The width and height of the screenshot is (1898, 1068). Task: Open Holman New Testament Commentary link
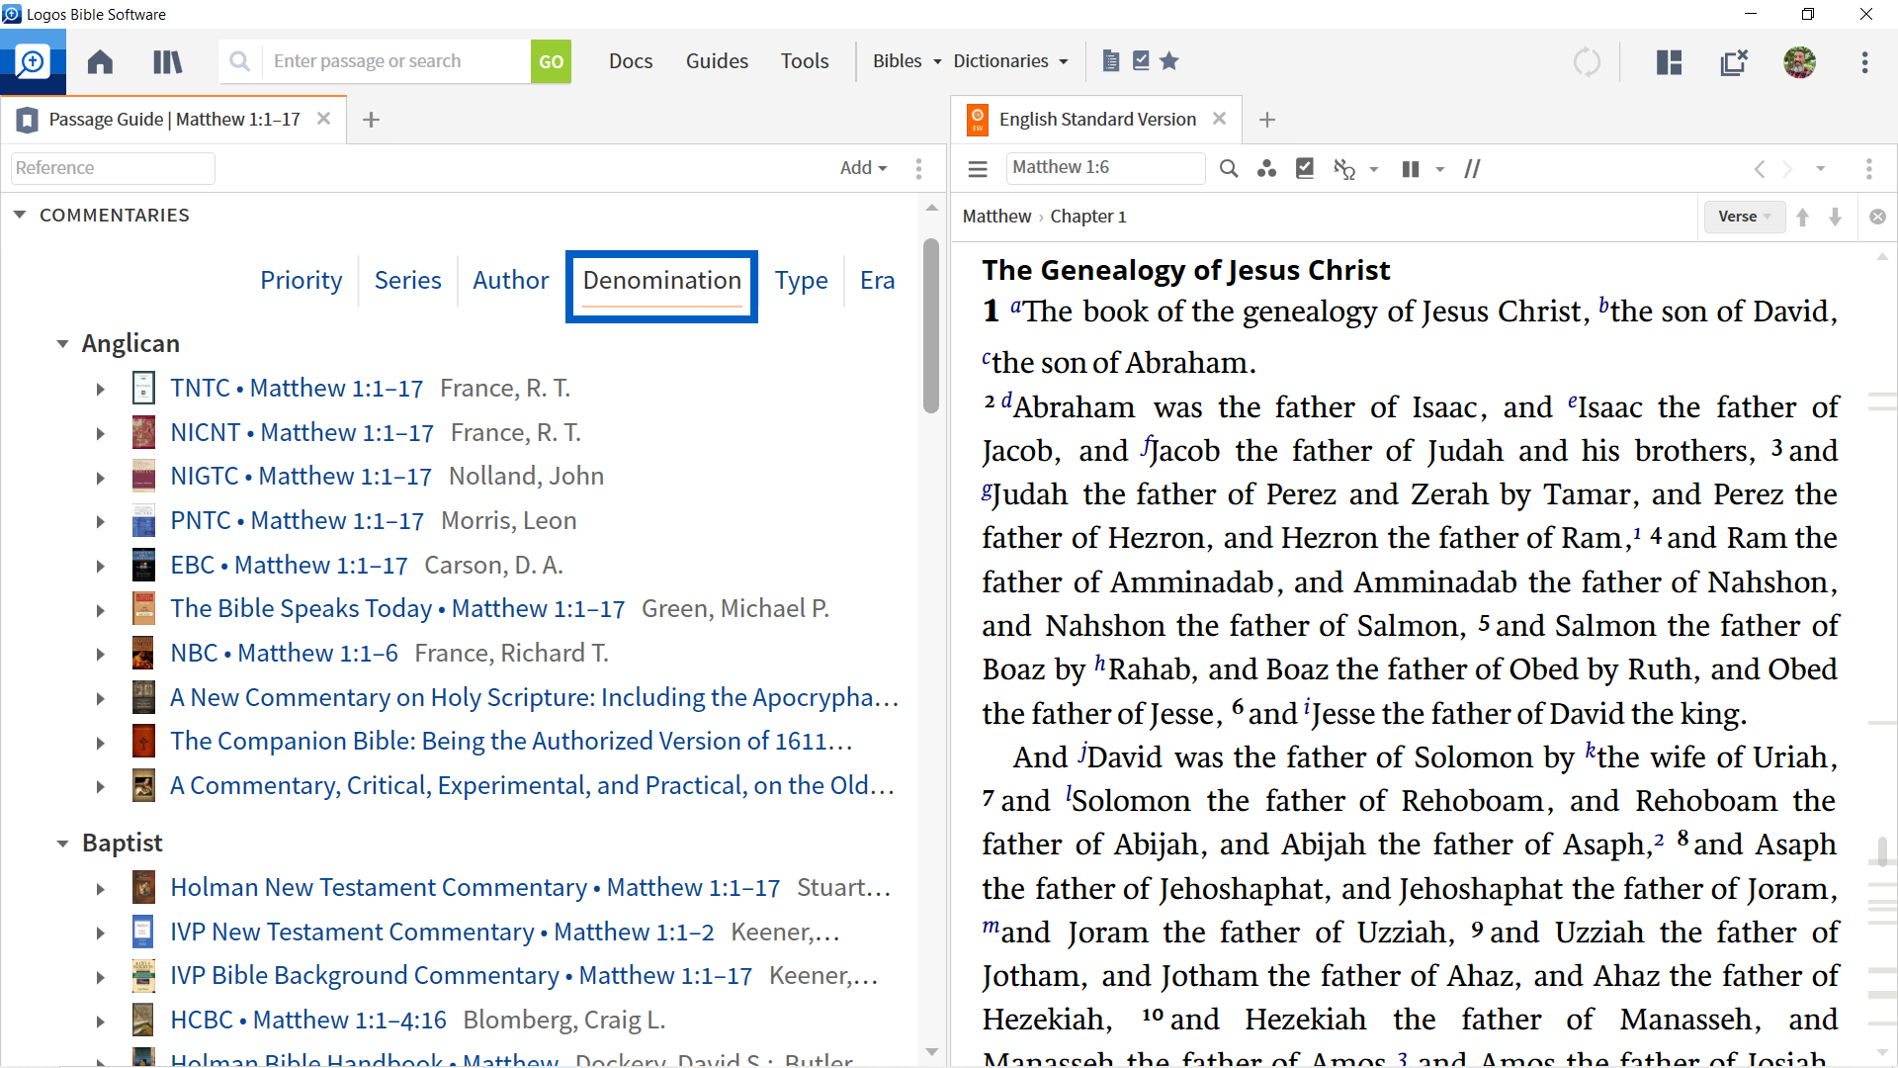click(474, 888)
